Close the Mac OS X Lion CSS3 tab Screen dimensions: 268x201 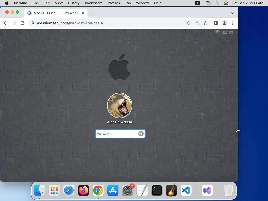pos(83,13)
